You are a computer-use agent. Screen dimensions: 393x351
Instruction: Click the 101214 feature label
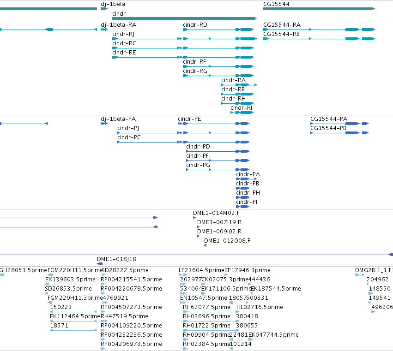(241, 344)
